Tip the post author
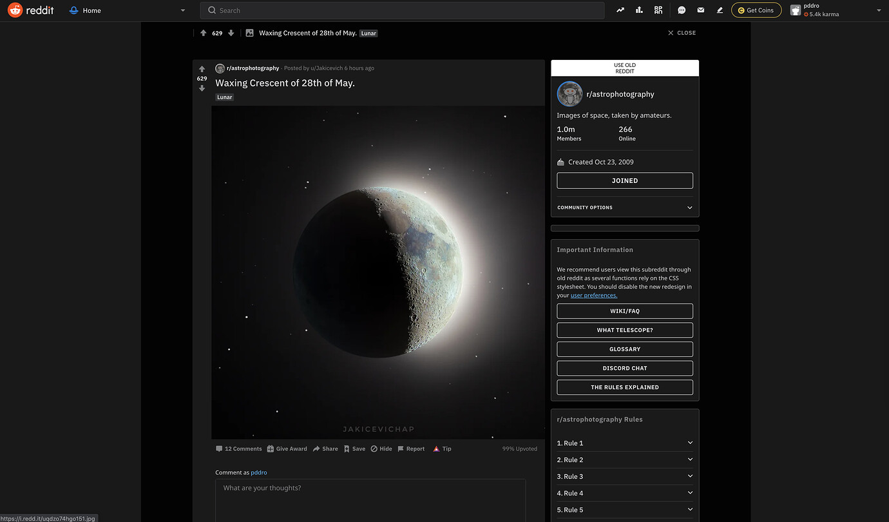This screenshot has height=522, width=889. coord(442,449)
